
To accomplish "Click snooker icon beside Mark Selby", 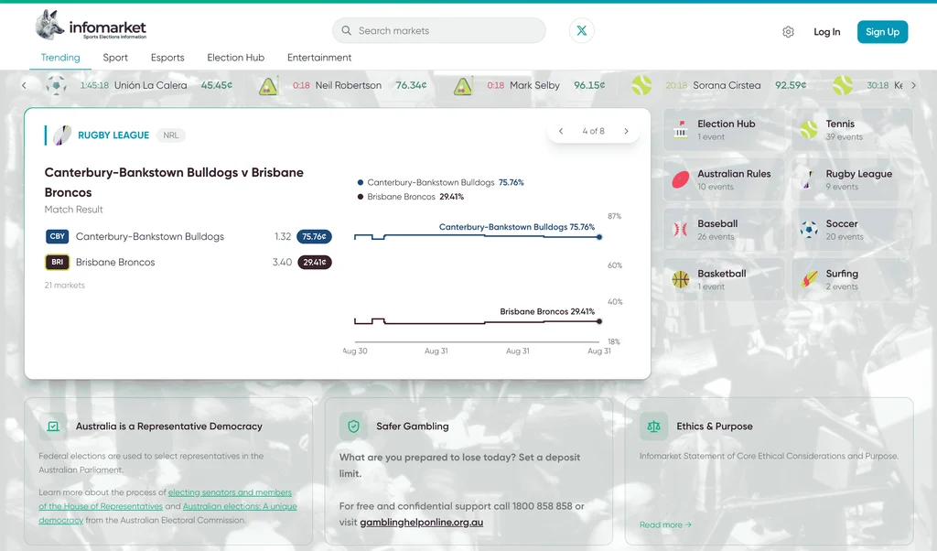I will pos(462,86).
